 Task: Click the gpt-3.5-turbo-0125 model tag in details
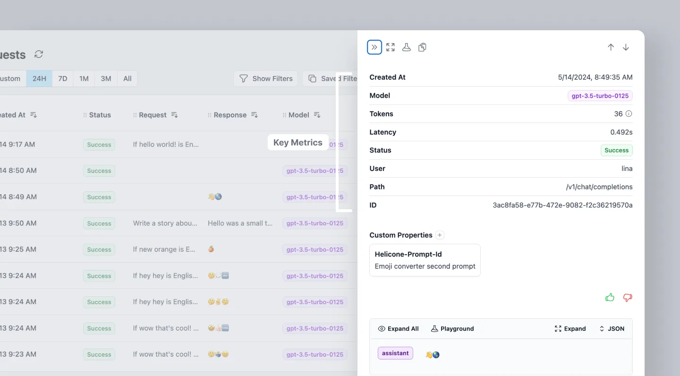pos(600,96)
